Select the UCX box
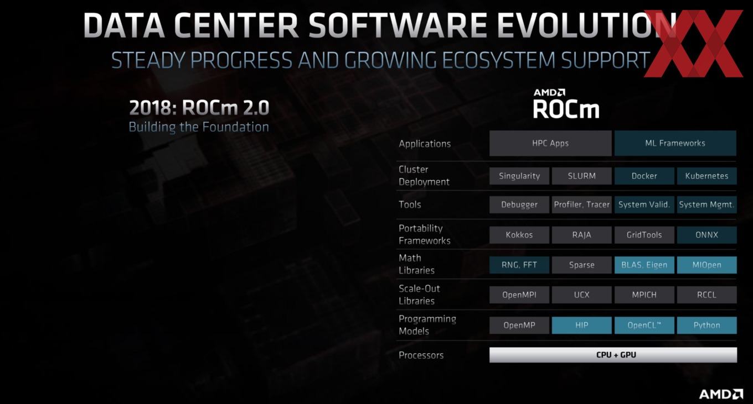The height and width of the screenshot is (404, 753). (582, 295)
